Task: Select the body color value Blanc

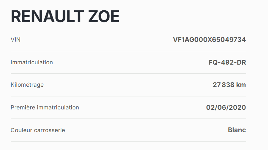Action: pyautogui.click(x=237, y=130)
